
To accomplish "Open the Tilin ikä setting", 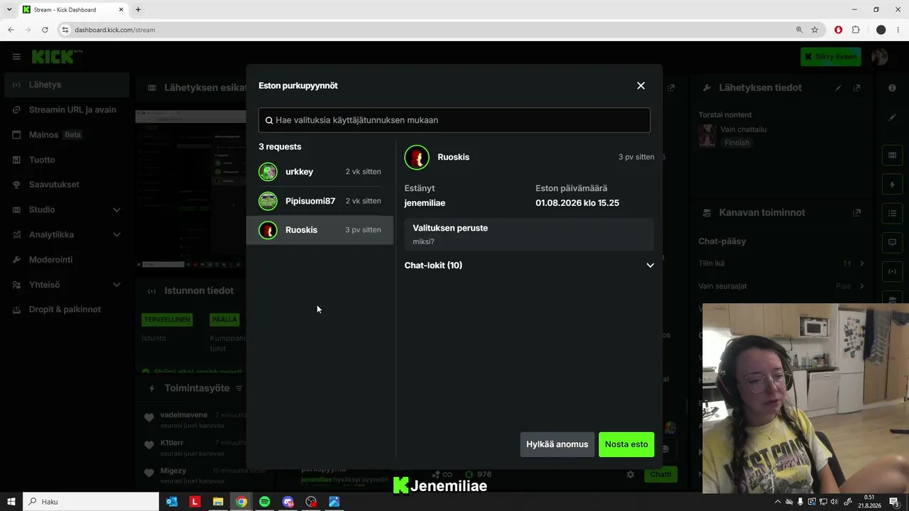I will click(782, 264).
